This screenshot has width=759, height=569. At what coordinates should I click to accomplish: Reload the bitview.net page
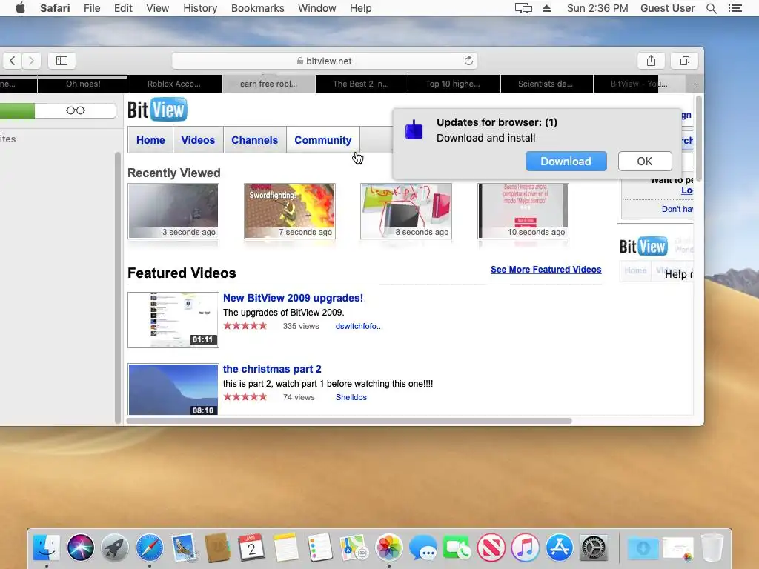(468, 61)
